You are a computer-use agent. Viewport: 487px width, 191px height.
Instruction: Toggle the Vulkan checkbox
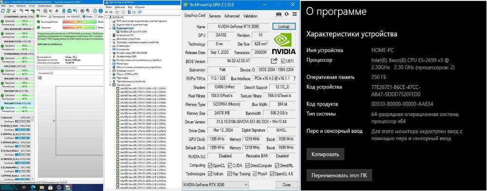(210, 174)
